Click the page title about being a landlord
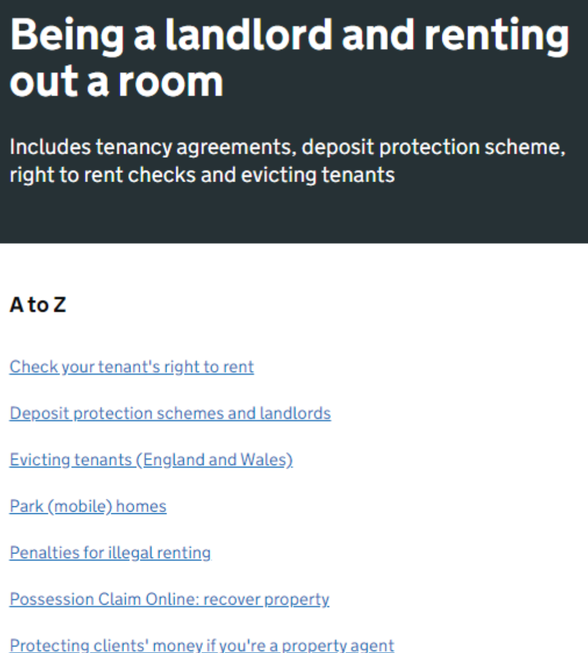The image size is (588, 653). (289, 36)
